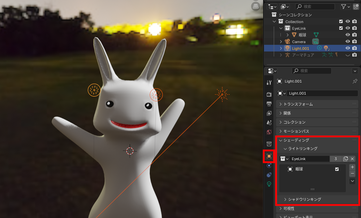
Task: Uncheck the EyeLink exclude checkbox in outliner
Action: tap(341, 28)
